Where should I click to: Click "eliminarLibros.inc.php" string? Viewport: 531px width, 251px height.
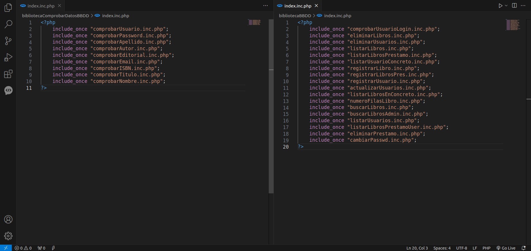click(382, 36)
